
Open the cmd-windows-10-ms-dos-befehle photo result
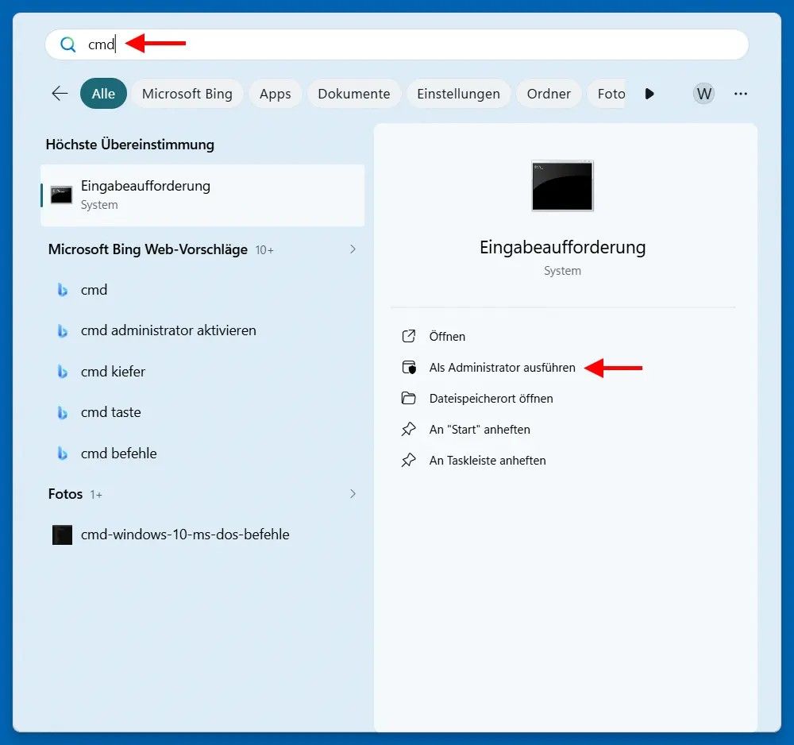(185, 535)
